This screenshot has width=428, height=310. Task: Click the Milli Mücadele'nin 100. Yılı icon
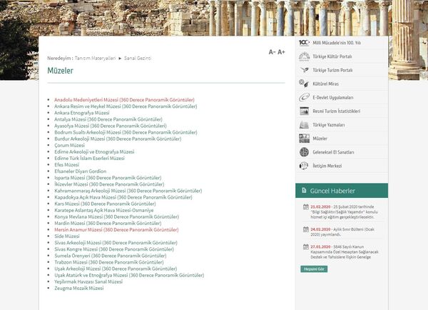304,43
